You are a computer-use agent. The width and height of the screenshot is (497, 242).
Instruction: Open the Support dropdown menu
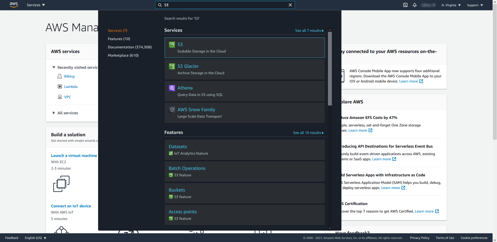coord(475,5)
